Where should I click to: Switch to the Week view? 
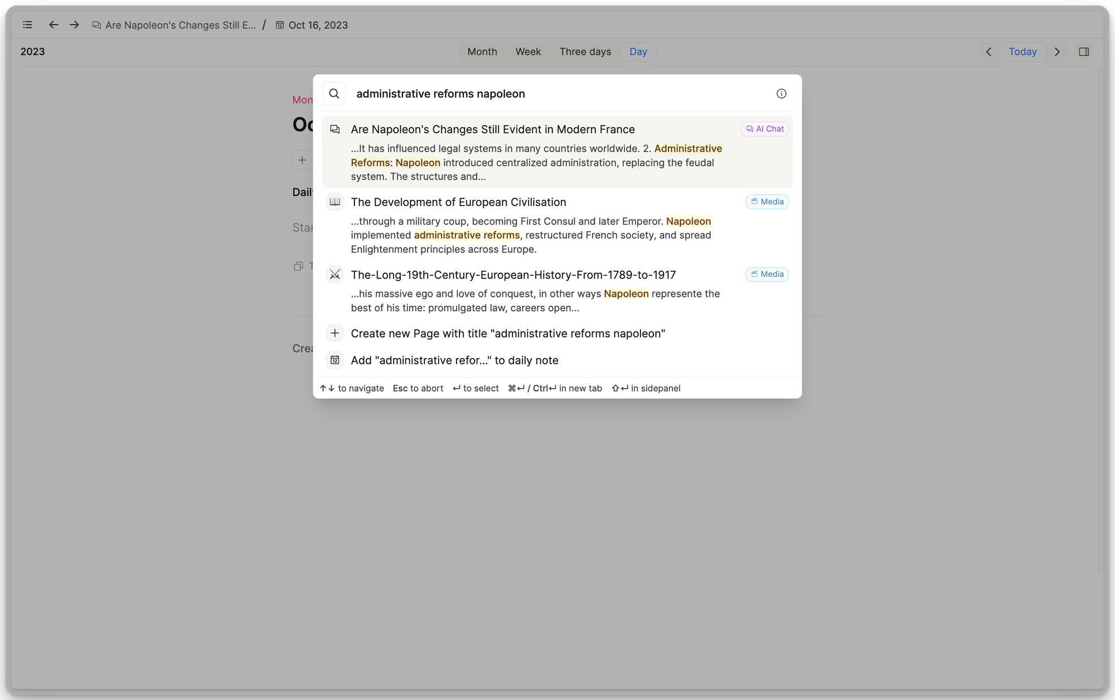(x=528, y=52)
